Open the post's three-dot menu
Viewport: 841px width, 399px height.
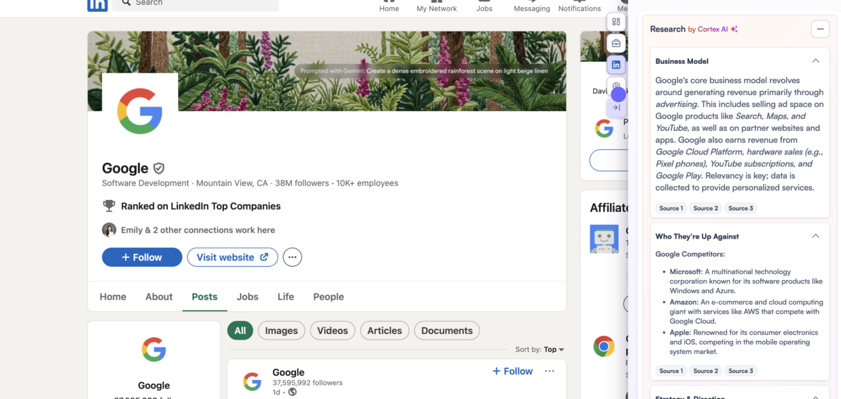tap(549, 371)
